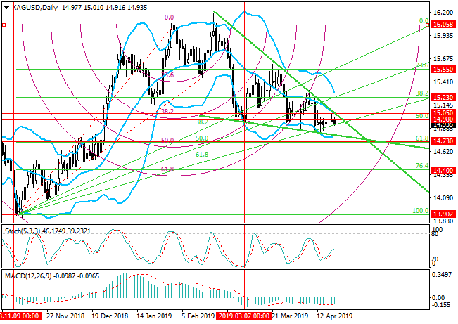Select the 16.058 red price label
This screenshot has width=458, height=324.
(443, 25)
